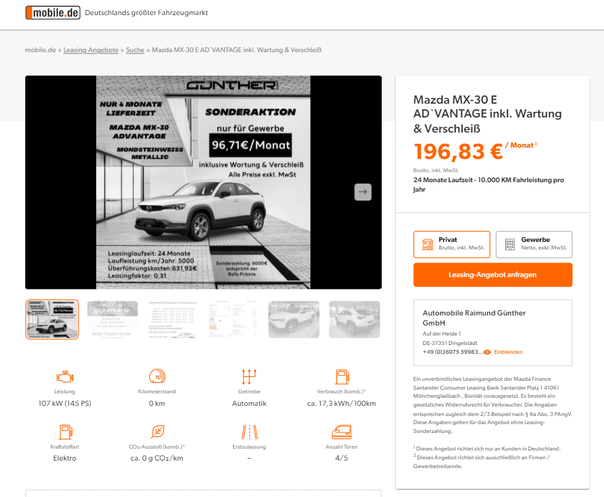Click the Anzahl Türen car door icon
The width and height of the screenshot is (604, 497).
[x=342, y=432]
